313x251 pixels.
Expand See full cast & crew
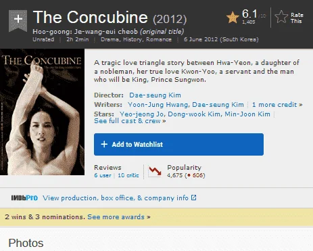130,121
